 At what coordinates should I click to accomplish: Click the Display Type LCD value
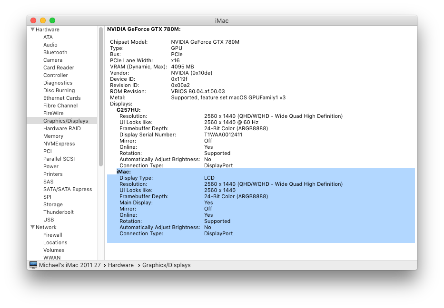pos(209,178)
